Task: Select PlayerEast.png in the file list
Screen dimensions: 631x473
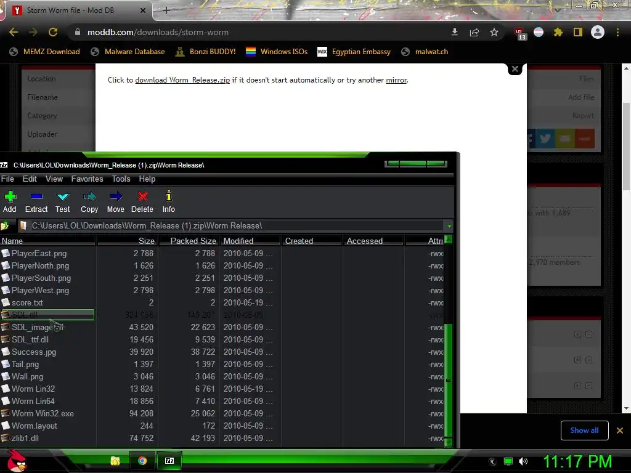Action: pyautogui.click(x=39, y=253)
